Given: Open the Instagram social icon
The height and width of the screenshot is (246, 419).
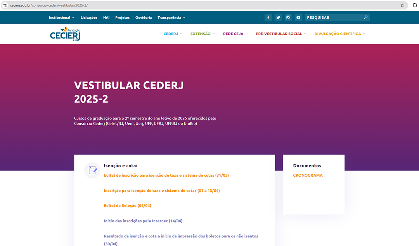Looking at the screenshot, I should [288, 17].
